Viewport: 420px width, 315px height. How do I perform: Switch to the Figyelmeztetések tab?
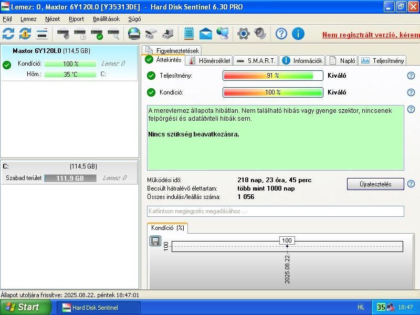click(172, 50)
